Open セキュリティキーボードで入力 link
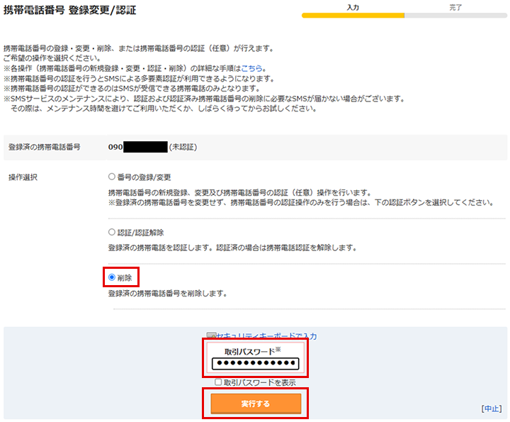The image size is (510, 422). [x=266, y=335]
